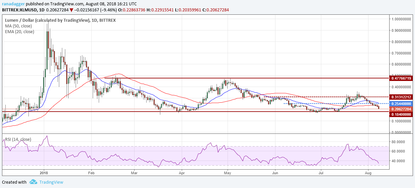Click the Mar time axis label
Image resolution: width=415 pixels, height=188 pixels.
[x=134, y=173]
